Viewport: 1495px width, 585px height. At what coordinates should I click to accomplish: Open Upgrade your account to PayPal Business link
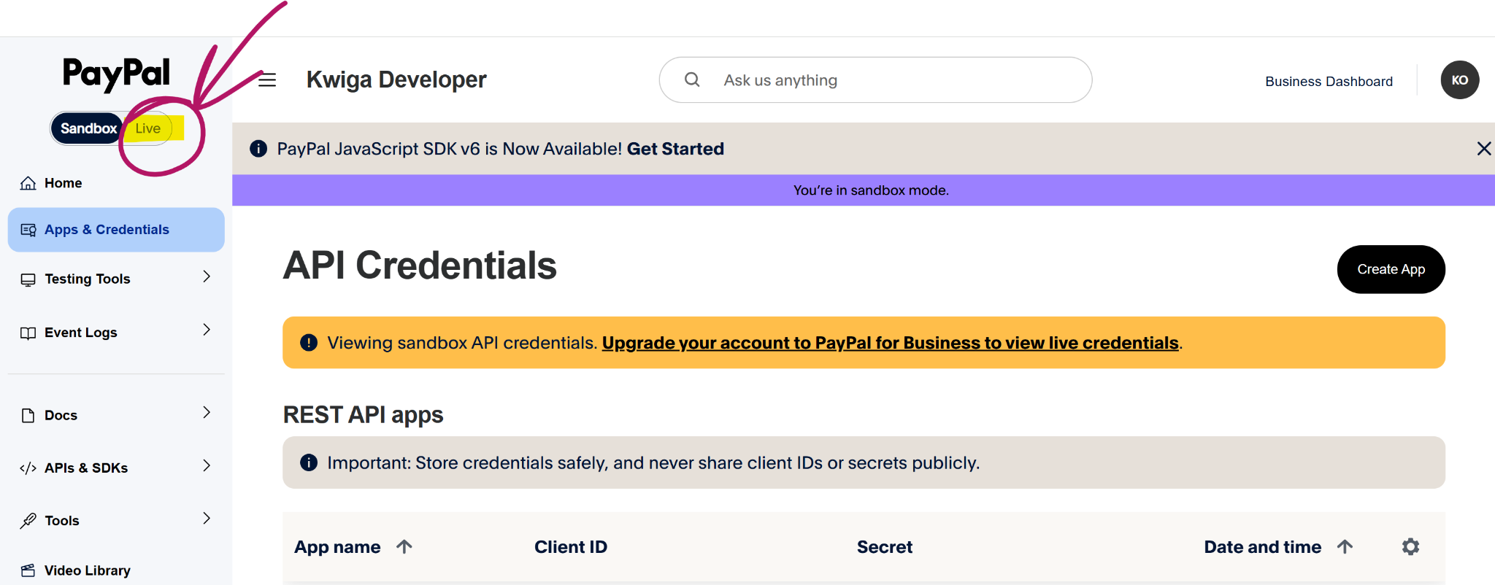890,343
